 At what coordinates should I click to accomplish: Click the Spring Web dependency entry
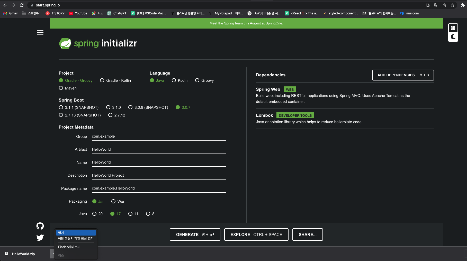[345, 95]
